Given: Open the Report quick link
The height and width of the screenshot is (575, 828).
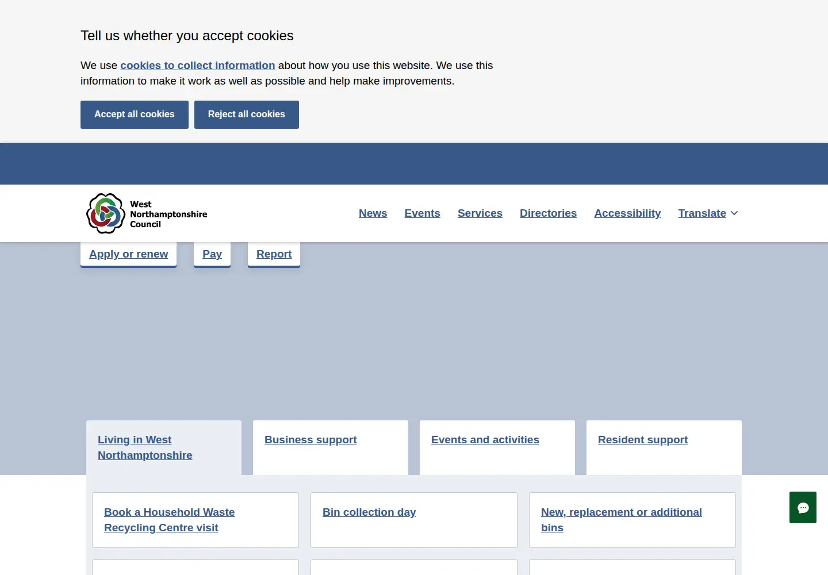Looking at the screenshot, I should (274, 254).
